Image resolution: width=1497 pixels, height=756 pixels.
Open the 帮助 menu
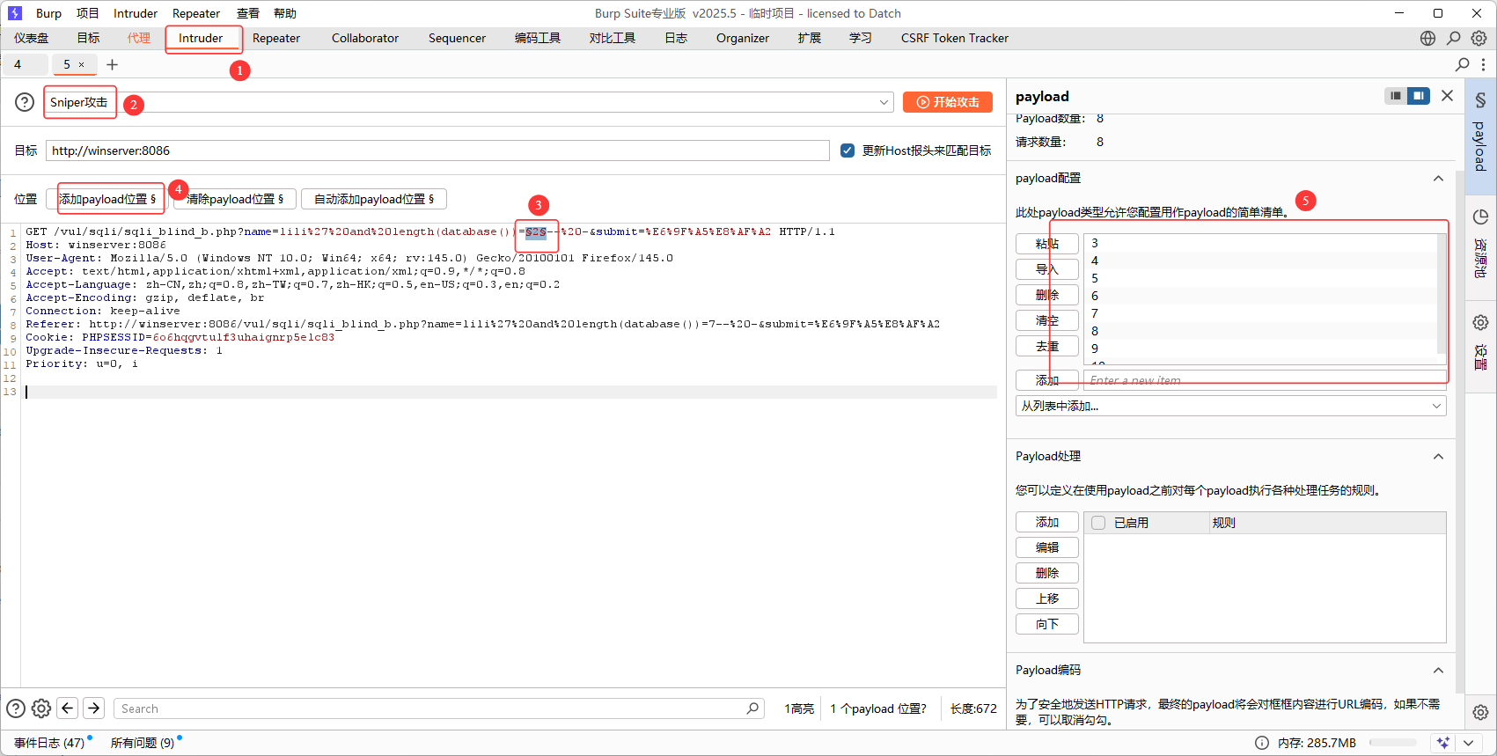click(285, 13)
